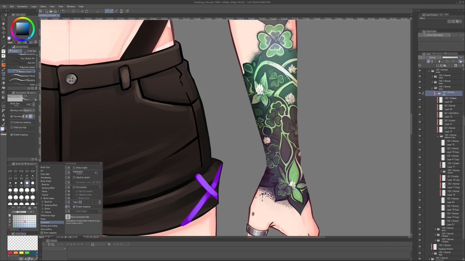
Task: Open the Animation menu
Action: pos(22,7)
